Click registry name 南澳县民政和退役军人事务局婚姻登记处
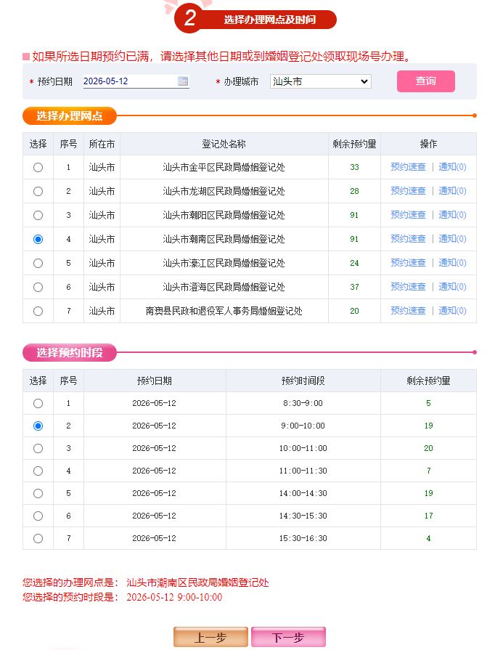 click(x=224, y=312)
